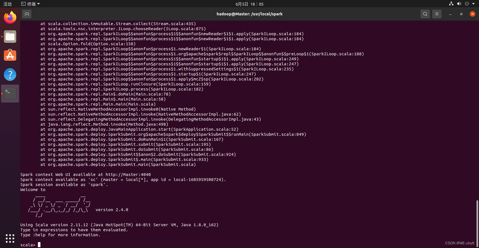Click the SparkSubmit.doSubmit(SparkSubmit.scala:86) line
The width and height of the screenshot is (479, 248).
coord(127,149)
